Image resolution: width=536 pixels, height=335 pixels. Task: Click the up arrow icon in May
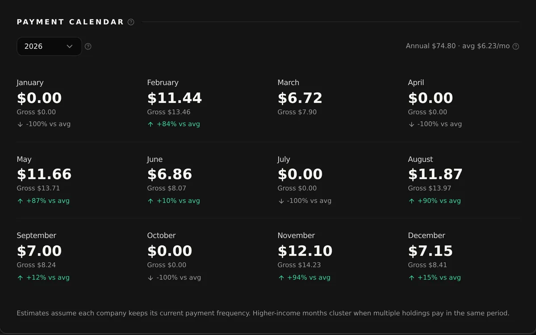[x=20, y=201]
